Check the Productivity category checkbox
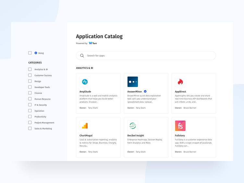The width and height of the screenshot is (244, 183). pyautogui.click(x=30, y=116)
